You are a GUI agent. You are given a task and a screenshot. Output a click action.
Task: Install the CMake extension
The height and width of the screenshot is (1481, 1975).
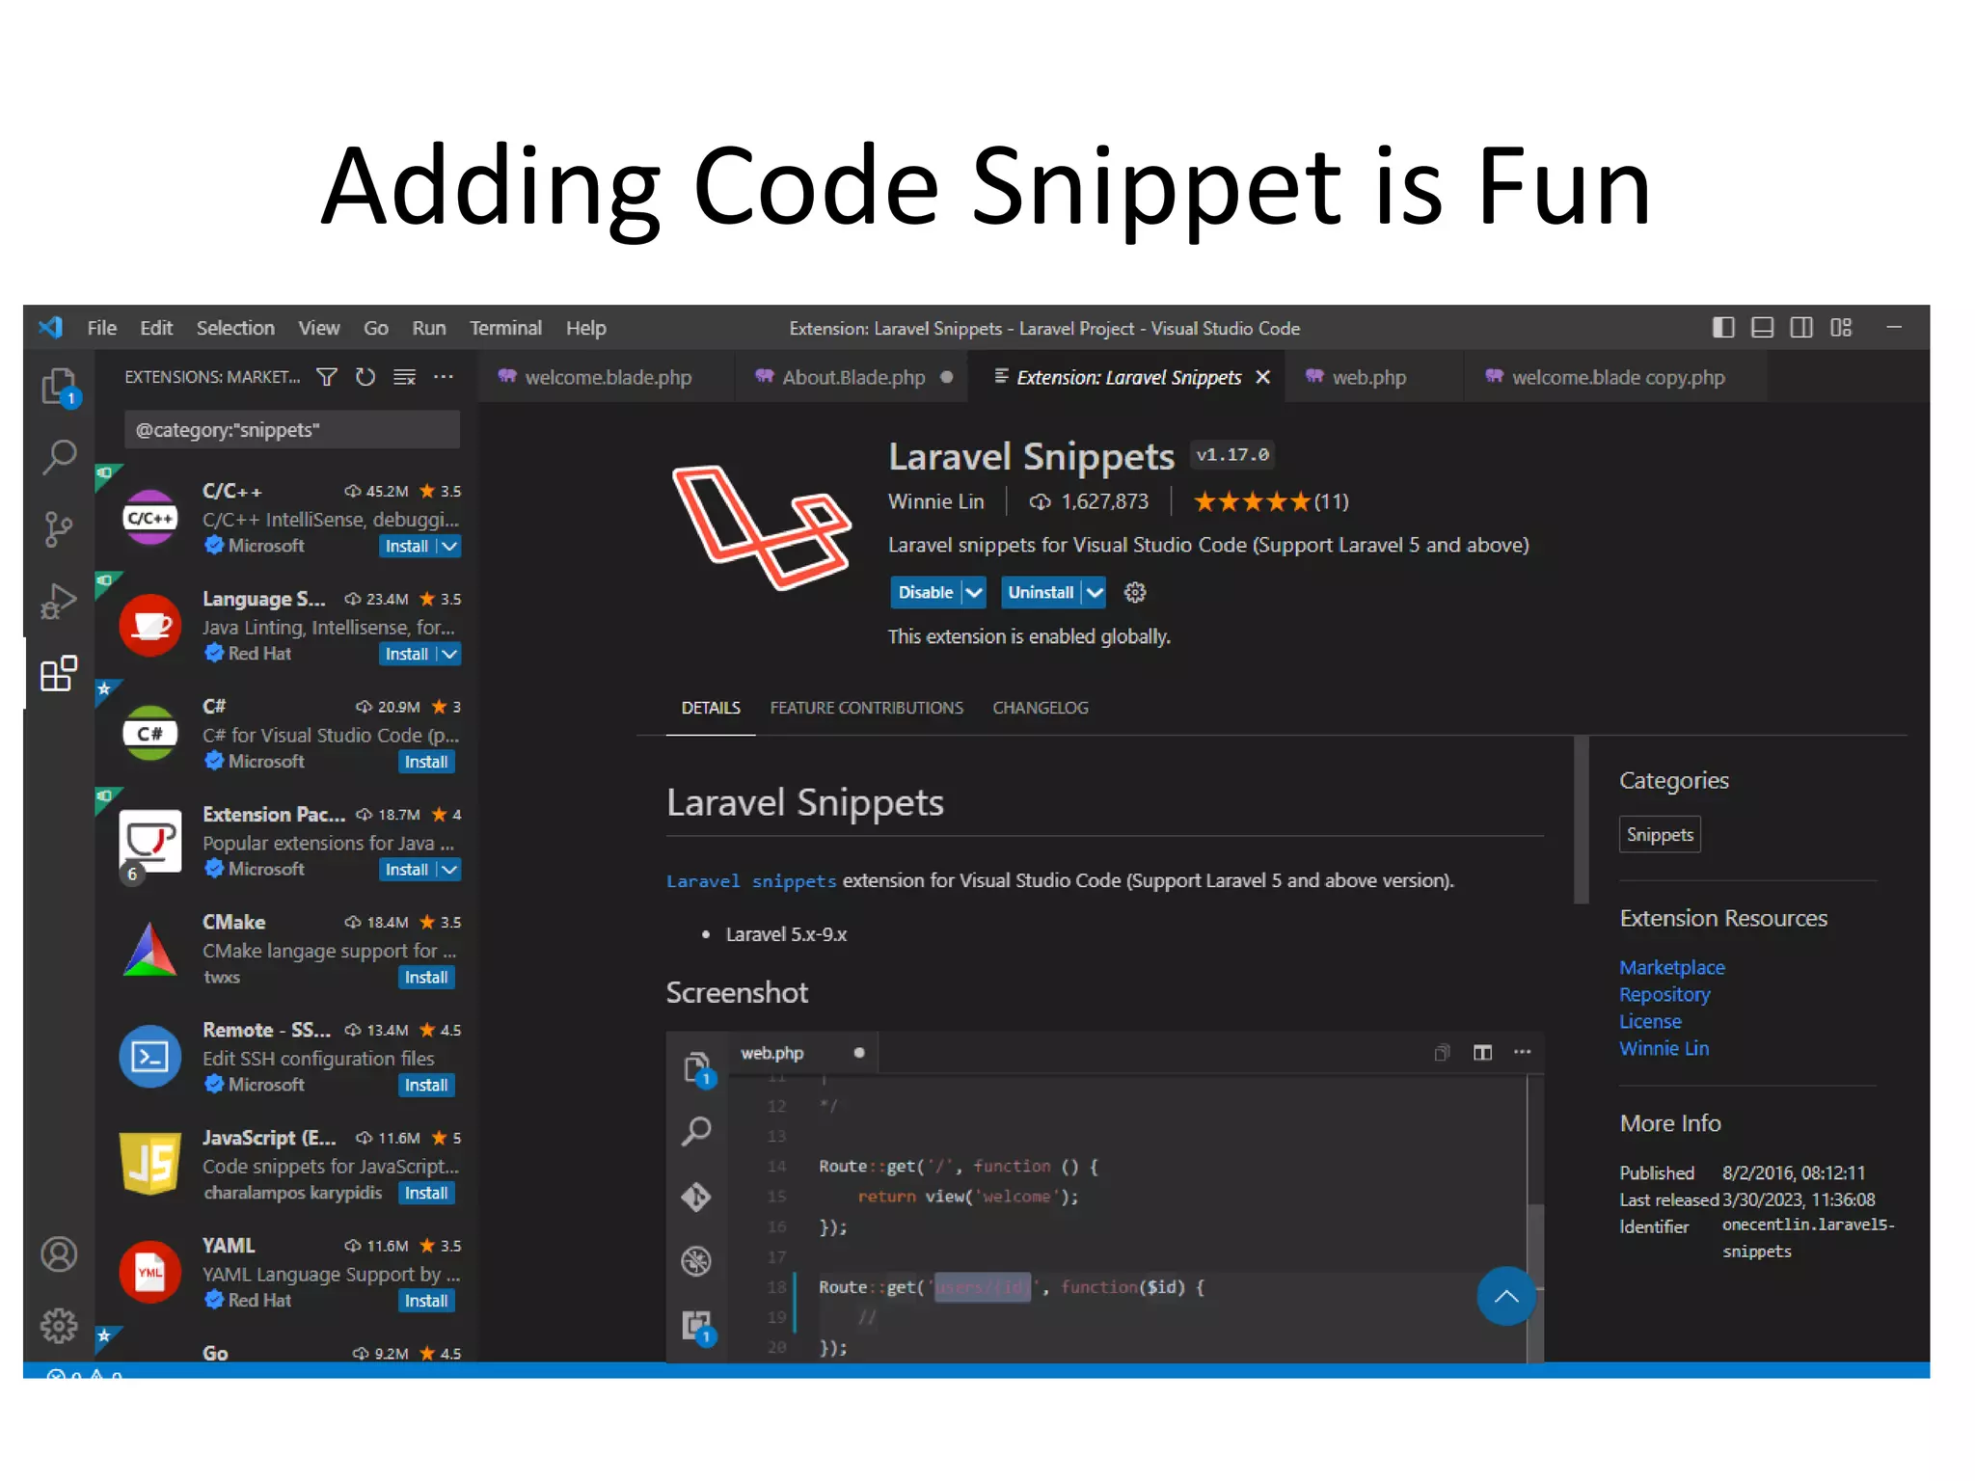click(x=425, y=978)
